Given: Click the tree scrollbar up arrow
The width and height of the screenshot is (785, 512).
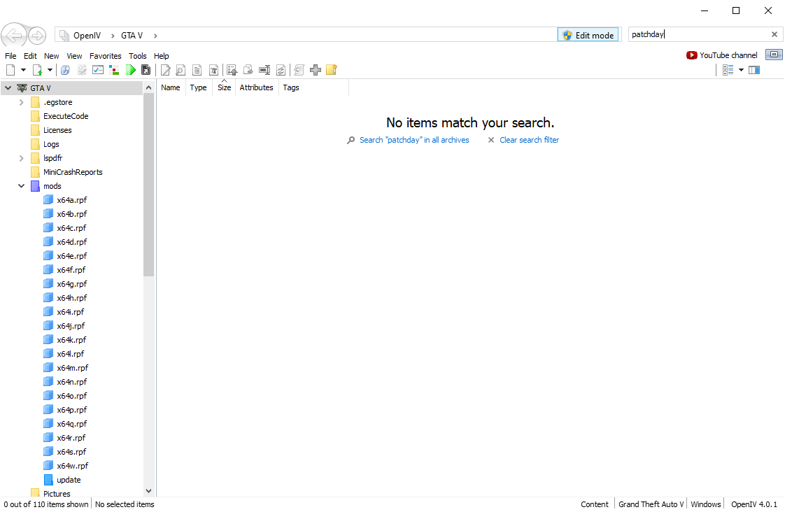Looking at the screenshot, I should pyautogui.click(x=148, y=87).
